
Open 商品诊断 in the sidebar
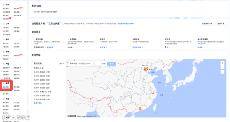click(16, 15)
